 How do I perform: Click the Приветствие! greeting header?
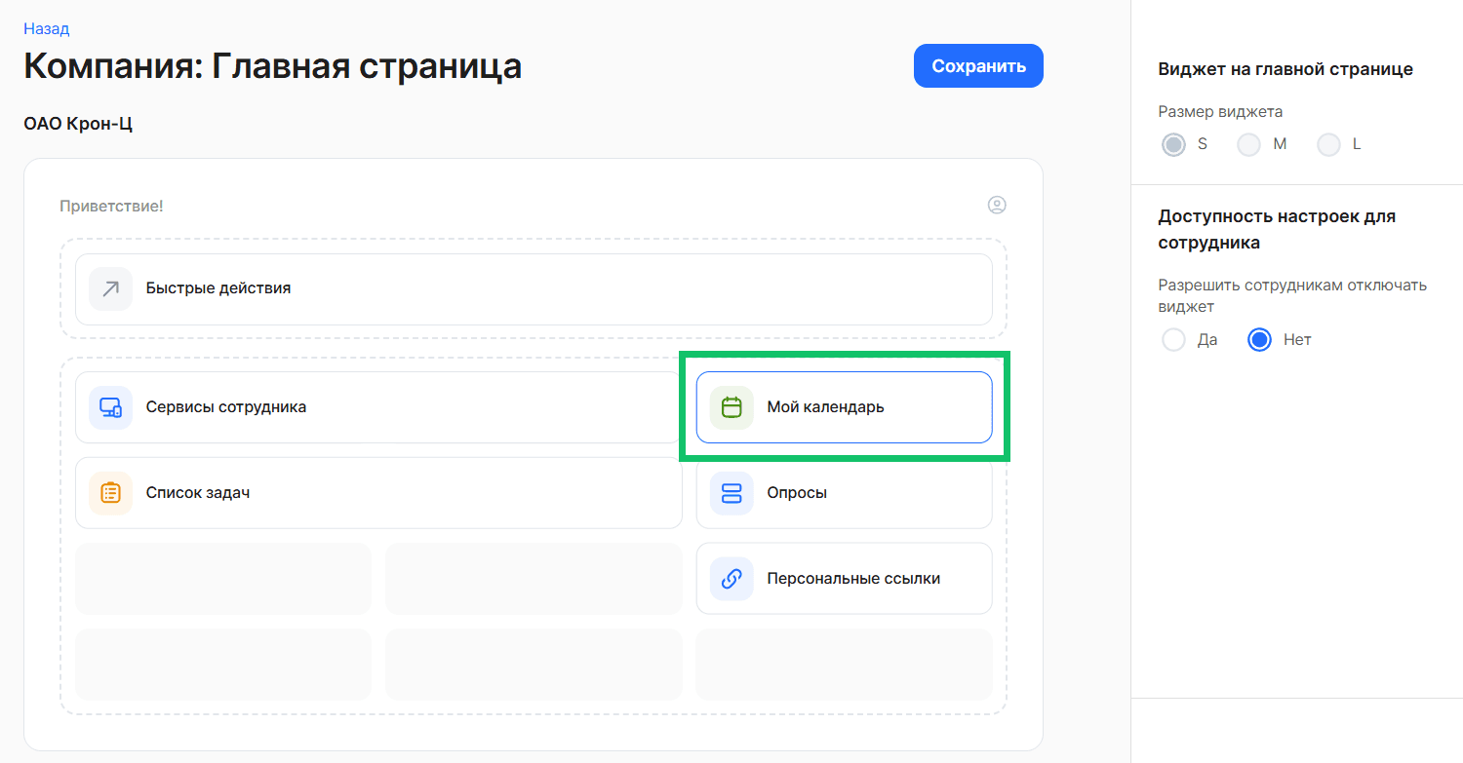[x=110, y=206]
